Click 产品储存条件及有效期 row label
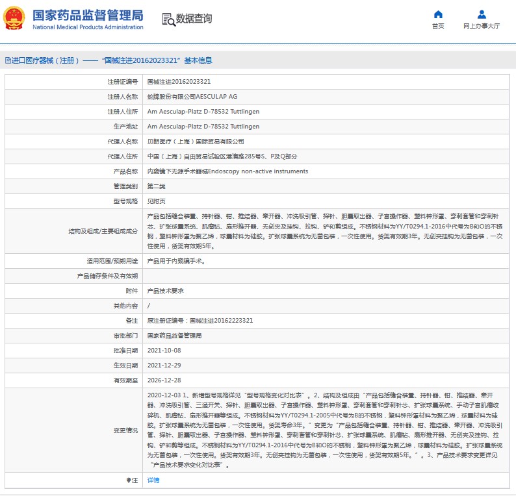The height and width of the screenshot is (496, 516). pyautogui.click(x=107, y=276)
